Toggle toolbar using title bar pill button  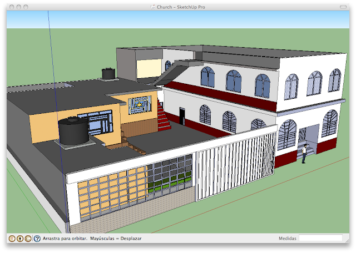click(x=343, y=7)
